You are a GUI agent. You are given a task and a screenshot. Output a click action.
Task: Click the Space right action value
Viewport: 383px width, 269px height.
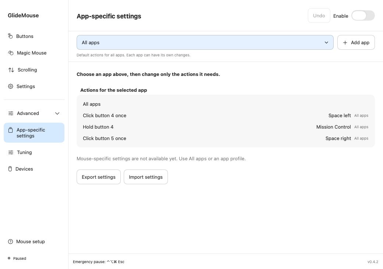(338, 138)
